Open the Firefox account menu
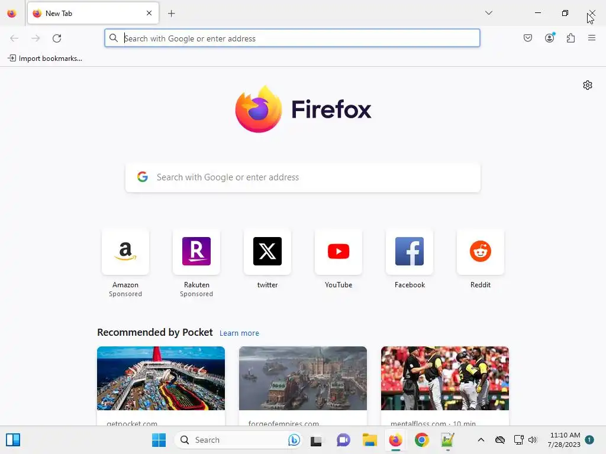 pos(550,38)
